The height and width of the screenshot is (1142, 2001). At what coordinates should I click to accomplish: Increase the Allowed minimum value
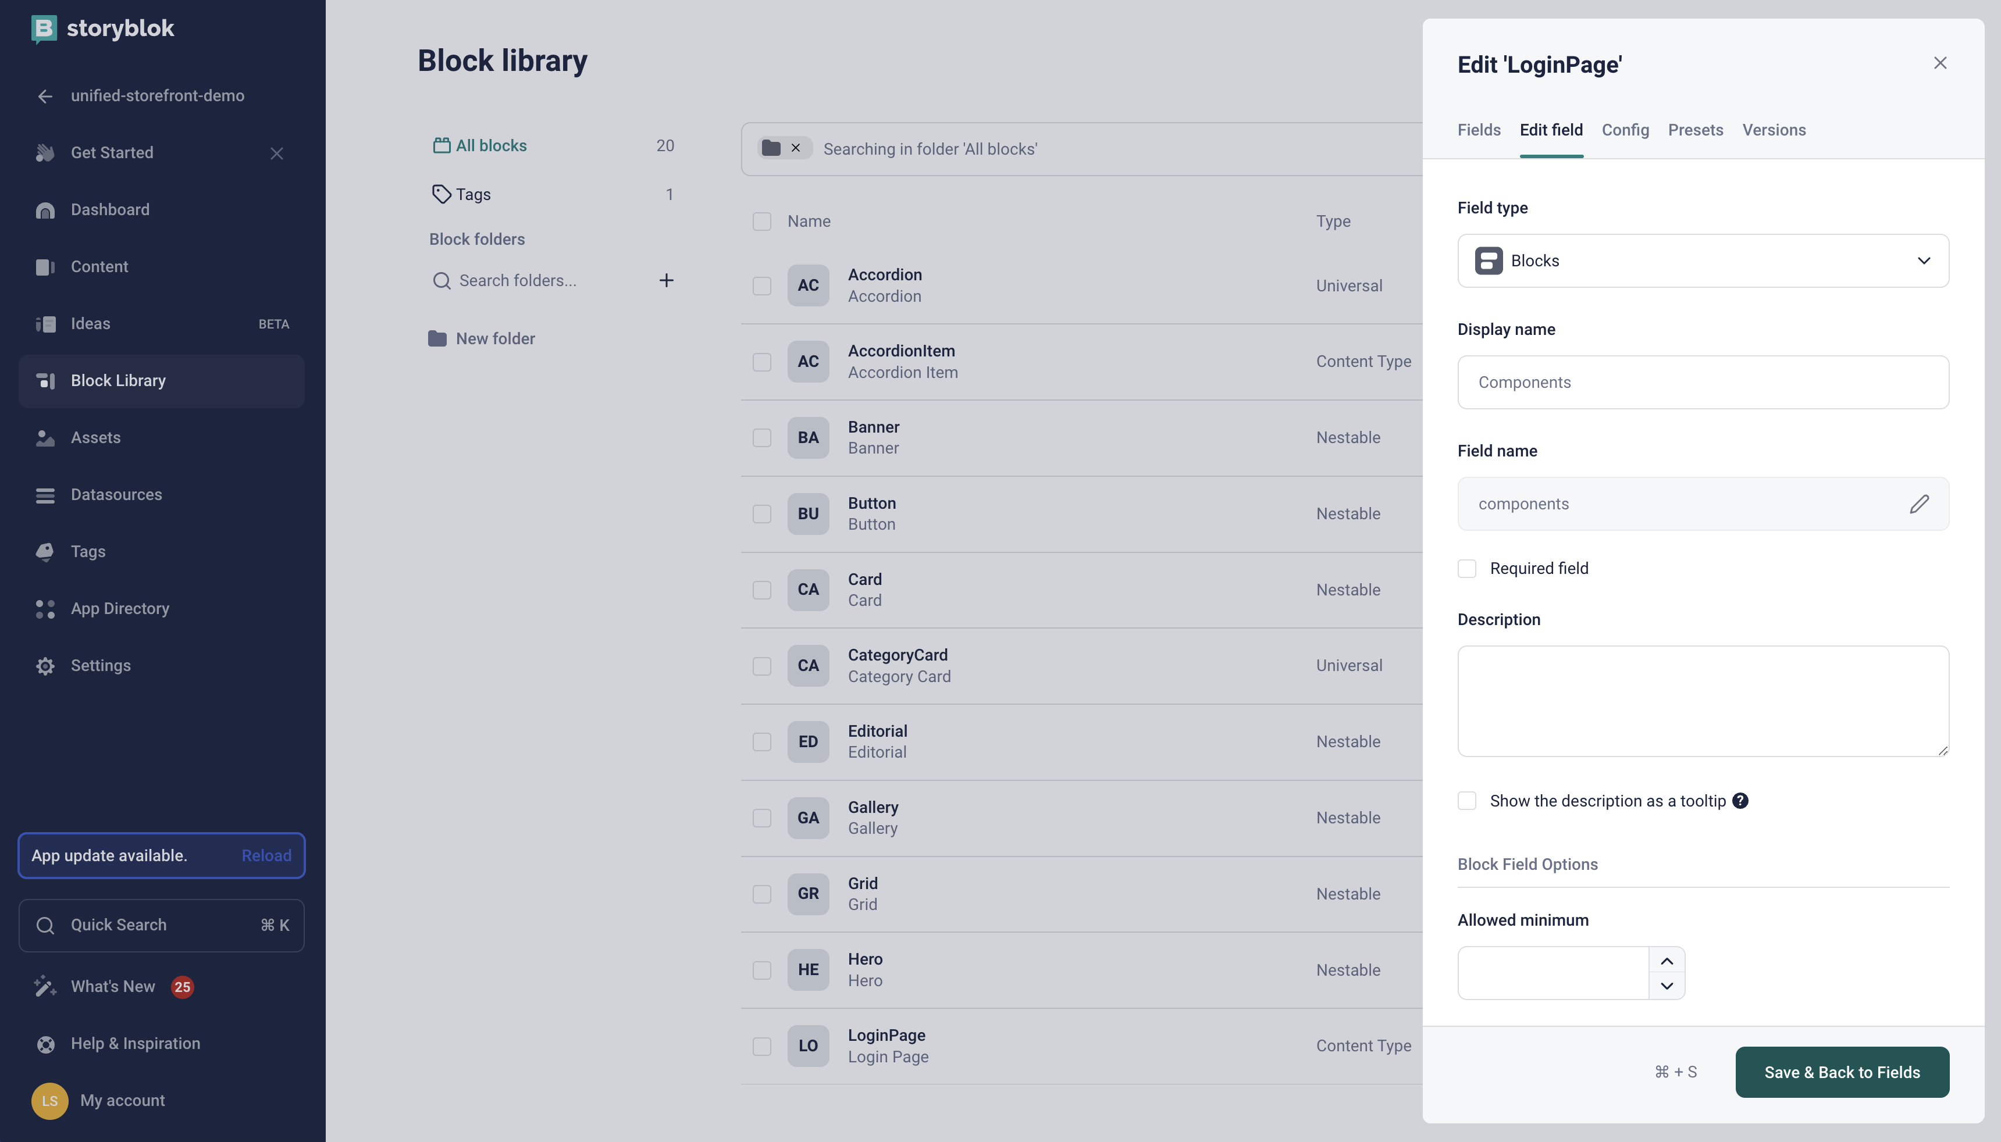1667,961
